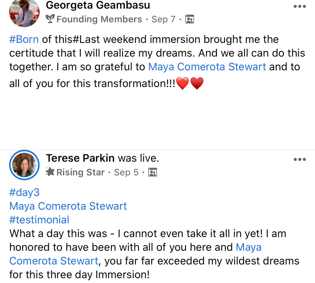
Task: Open the Rising Star badge label
Action: tap(80, 172)
